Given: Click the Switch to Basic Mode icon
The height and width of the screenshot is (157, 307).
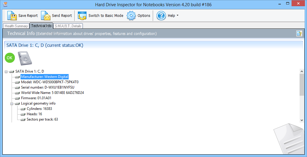Looking at the screenshot, I should coord(82,16).
